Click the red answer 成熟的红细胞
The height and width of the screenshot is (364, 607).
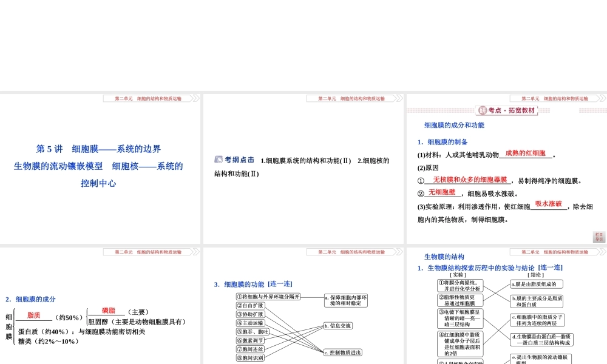click(x=525, y=153)
